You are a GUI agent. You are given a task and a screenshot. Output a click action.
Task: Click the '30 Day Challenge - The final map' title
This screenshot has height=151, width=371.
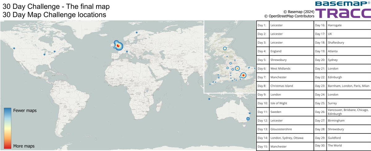[56, 6]
